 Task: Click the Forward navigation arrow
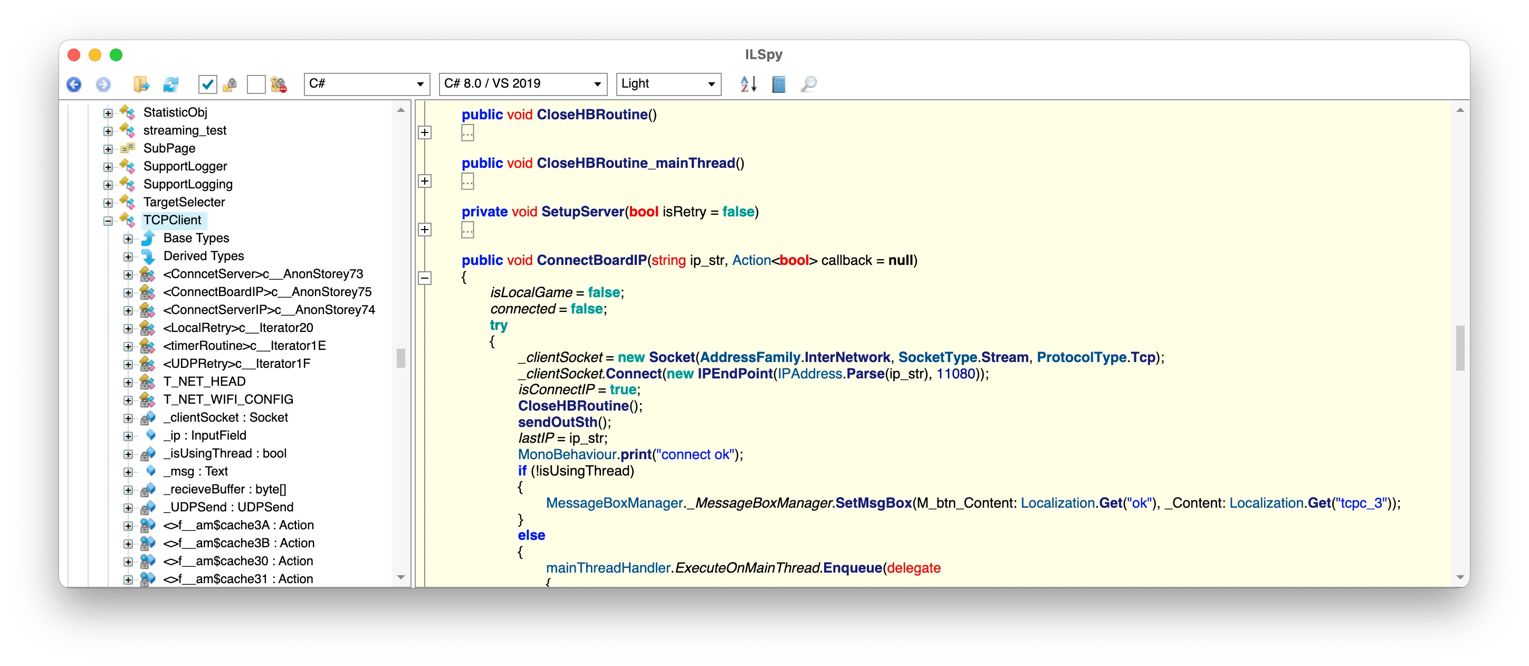(103, 84)
